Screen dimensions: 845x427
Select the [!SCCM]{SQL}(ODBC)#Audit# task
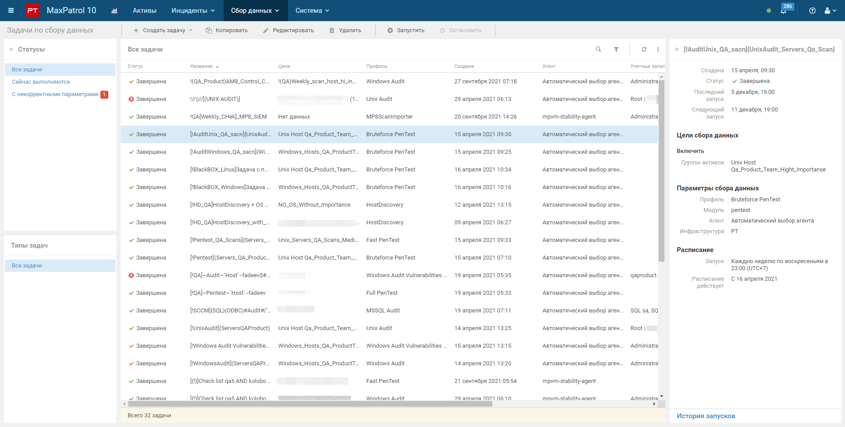(x=389, y=311)
